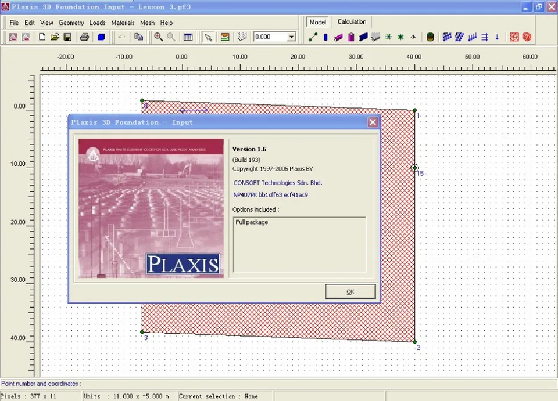Open an existing project with the folder icon

tap(55, 37)
